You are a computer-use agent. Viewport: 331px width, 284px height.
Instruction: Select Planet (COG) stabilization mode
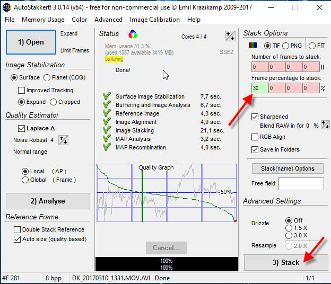point(47,77)
